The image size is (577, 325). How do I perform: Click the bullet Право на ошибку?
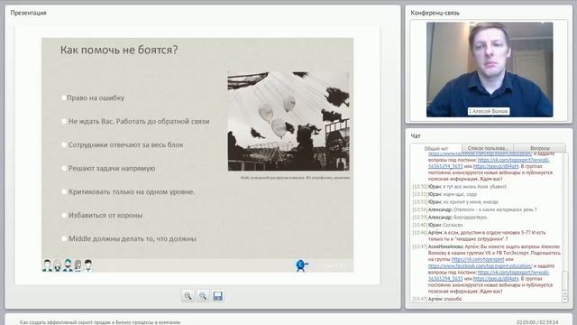click(x=96, y=97)
